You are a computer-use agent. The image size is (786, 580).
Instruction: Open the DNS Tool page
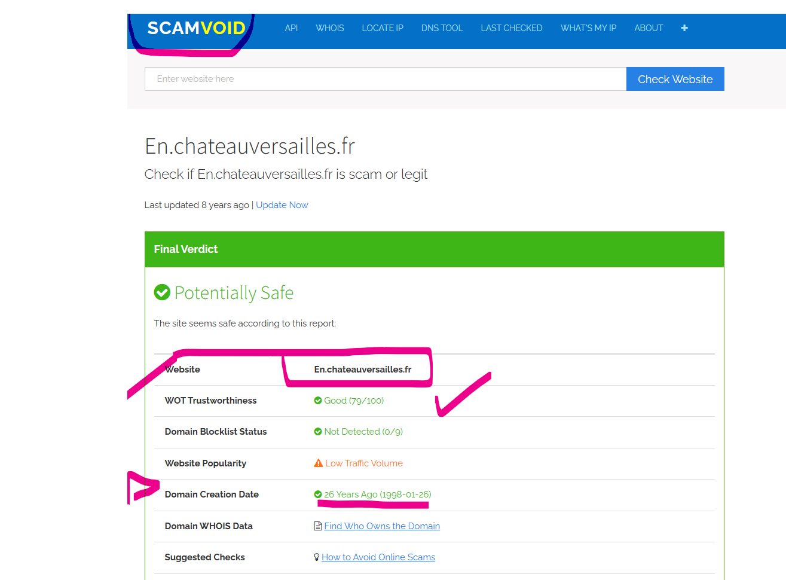pos(442,28)
